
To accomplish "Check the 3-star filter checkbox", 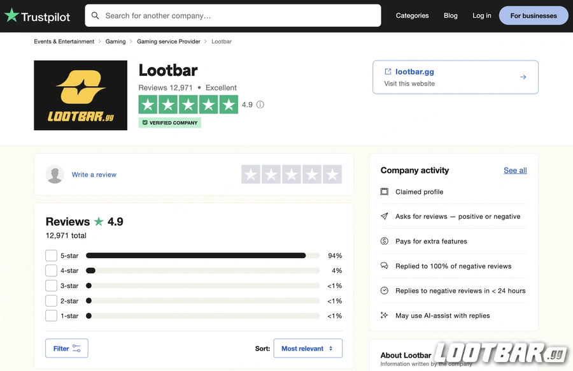I will point(51,286).
